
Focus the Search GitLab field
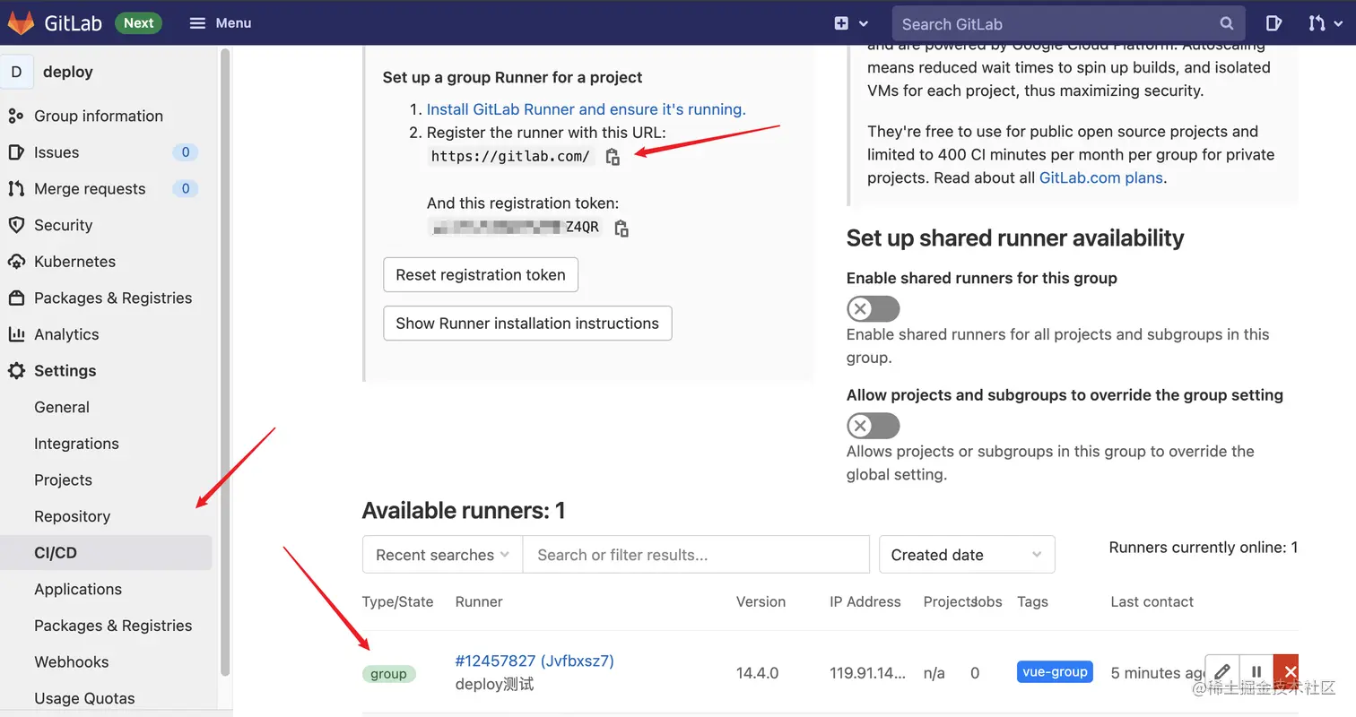tap(1068, 24)
